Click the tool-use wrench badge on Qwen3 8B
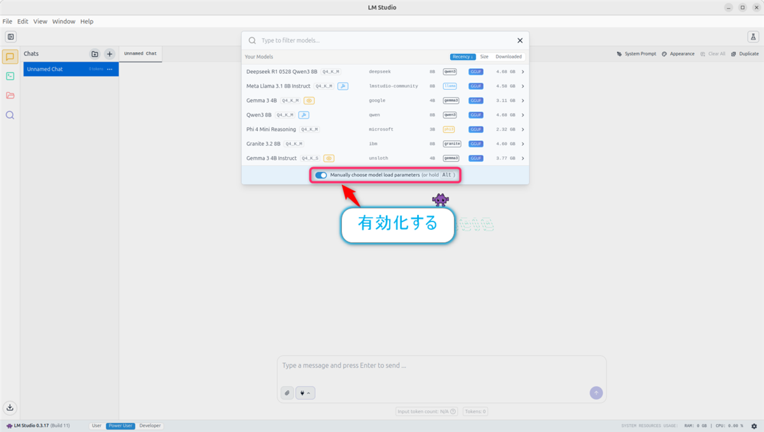This screenshot has width=764, height=432. [304, 115]
